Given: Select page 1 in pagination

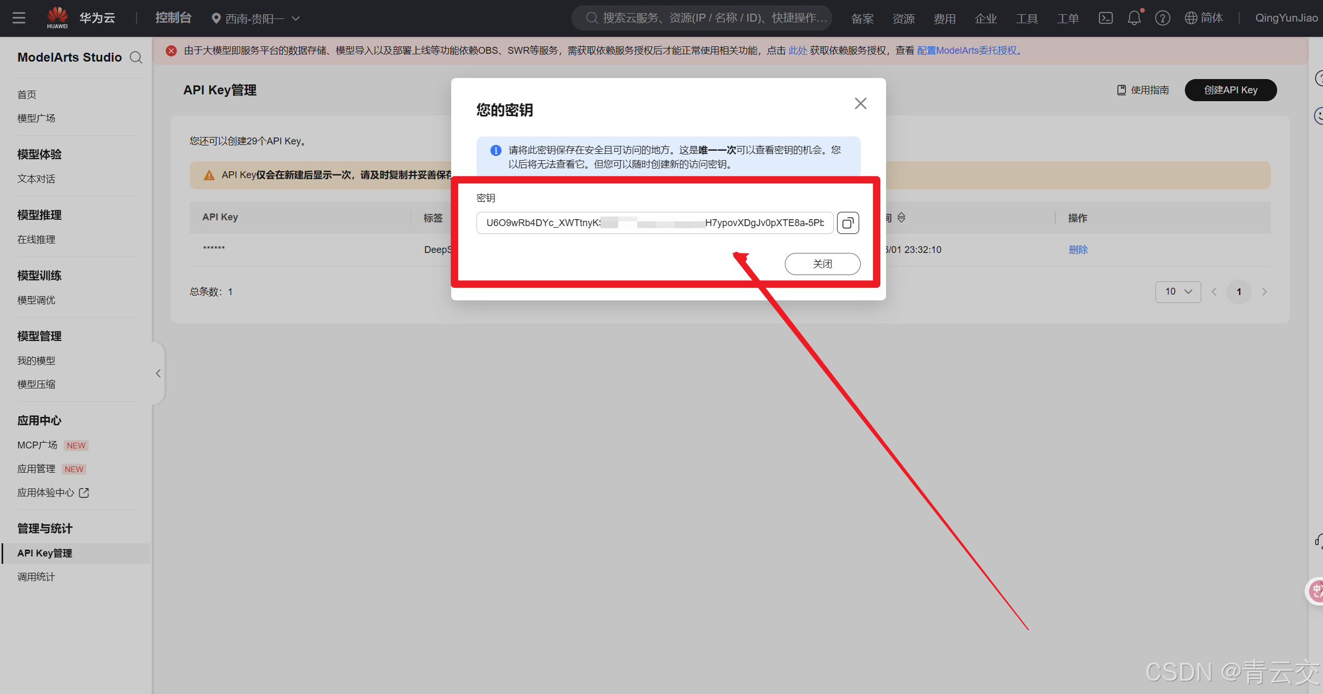Looking at the screenshot, I should 1239,292.
